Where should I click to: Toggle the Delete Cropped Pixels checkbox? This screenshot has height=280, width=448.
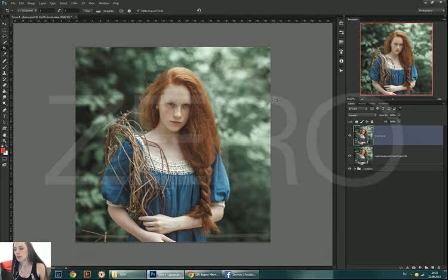point(137,10)
